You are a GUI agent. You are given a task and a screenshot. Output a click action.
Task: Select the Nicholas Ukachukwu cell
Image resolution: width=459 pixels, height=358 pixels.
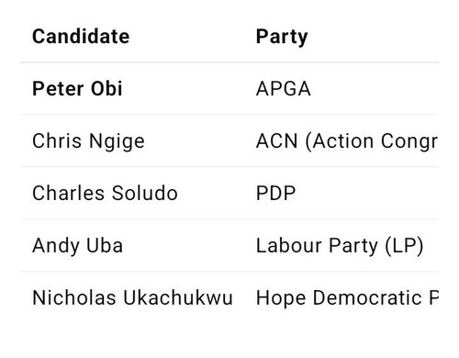(x=132, y=297)
